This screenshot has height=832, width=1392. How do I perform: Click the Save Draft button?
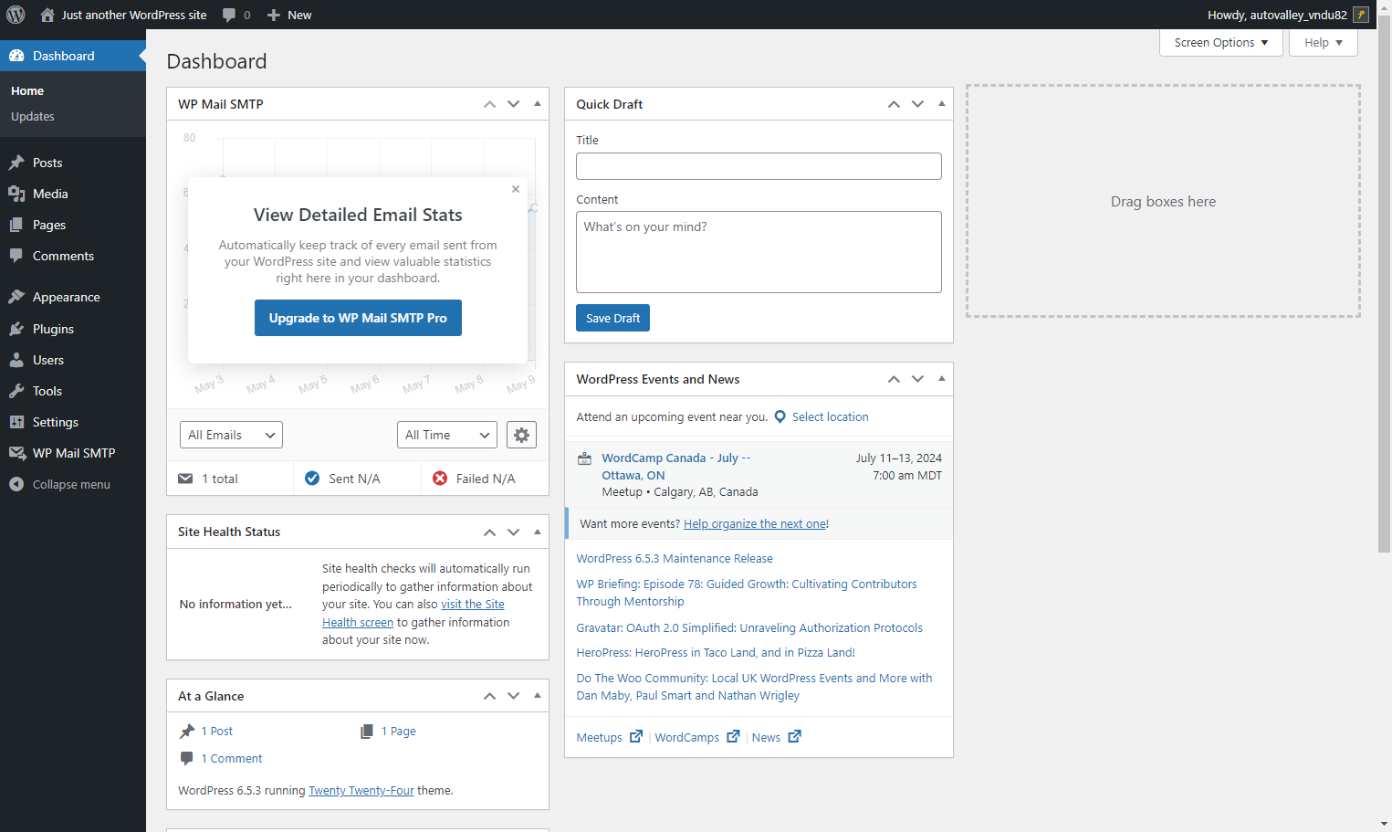tap(612, 318)
